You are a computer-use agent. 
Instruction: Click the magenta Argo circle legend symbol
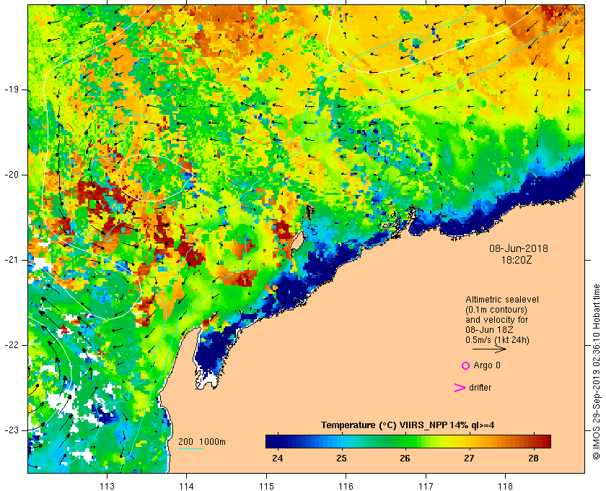click(x=466, y=365)
